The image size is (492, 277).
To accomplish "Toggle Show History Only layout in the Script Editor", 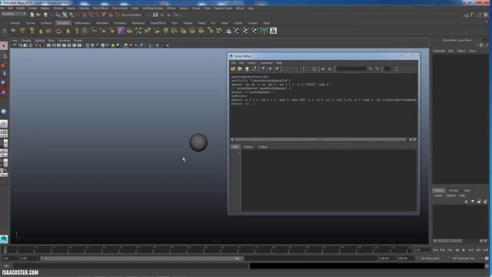I will (x=285, y=69).
